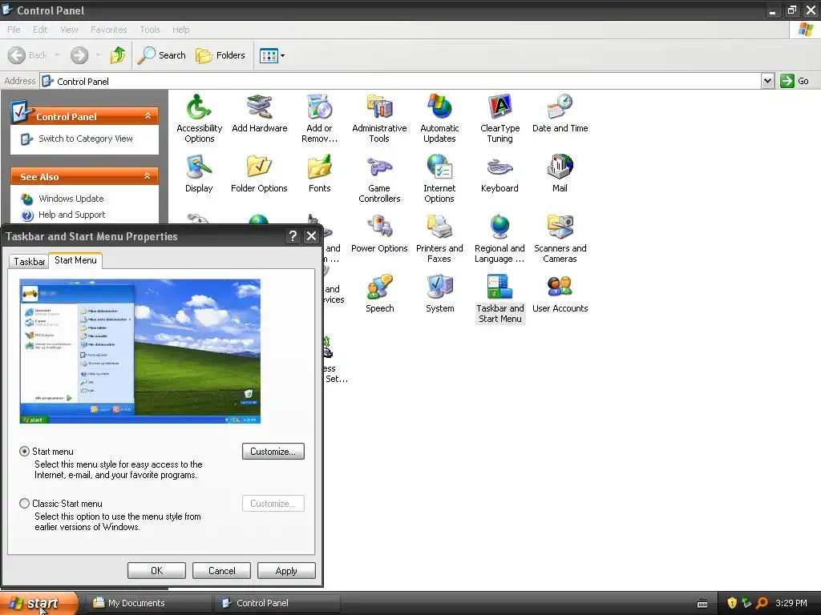Click the Address bar field
Screen dimensions: 821x615
401,81
